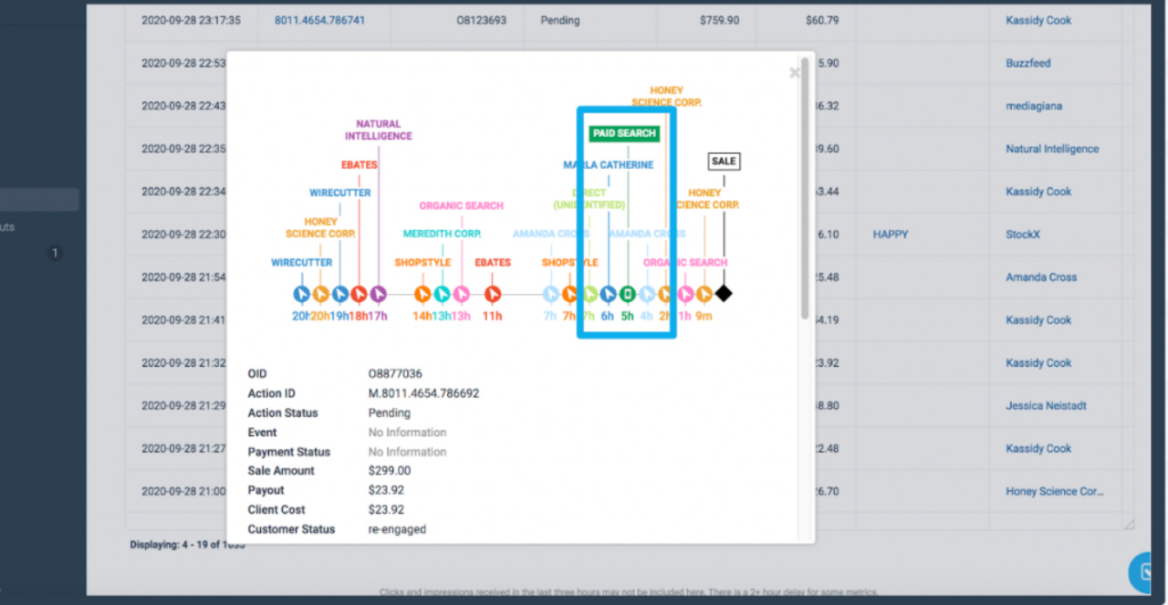Image resolution: width=1168 pixels, height=605 pixels.
Task: Open the Jessica Neistadt partner link
Action: click(1046, 406)
